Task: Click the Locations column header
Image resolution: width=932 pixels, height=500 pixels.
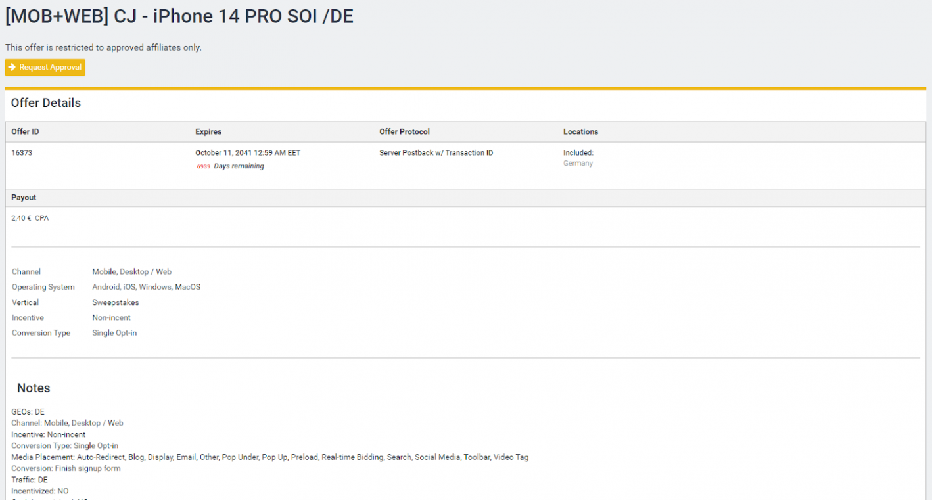Action: click(581, 132)
